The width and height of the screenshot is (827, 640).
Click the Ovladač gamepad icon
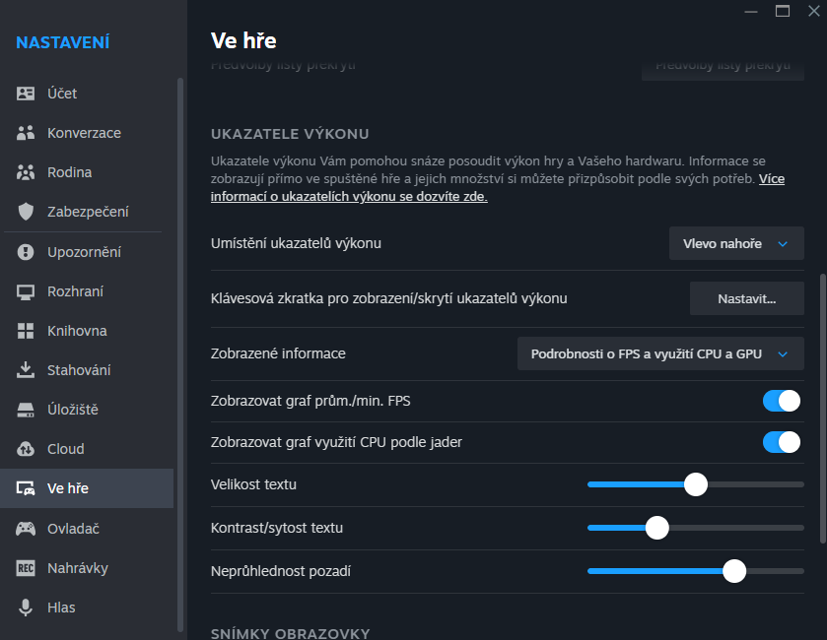point(27,529)
